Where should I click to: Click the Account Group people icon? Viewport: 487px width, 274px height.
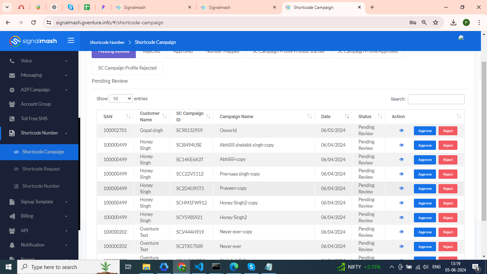coord(12,104)
